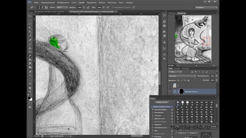Select the Rectangular Marquee tool

pyautogui.click(x=30, y=20)
